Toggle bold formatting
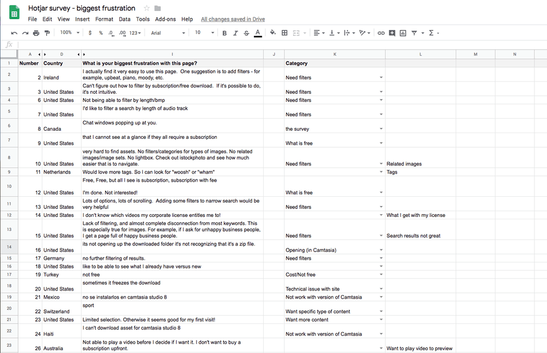The image size is (547, 353). (224, 33)
